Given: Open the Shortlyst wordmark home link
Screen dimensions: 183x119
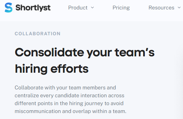Looking at the screenshot, I should click(33, 8).
